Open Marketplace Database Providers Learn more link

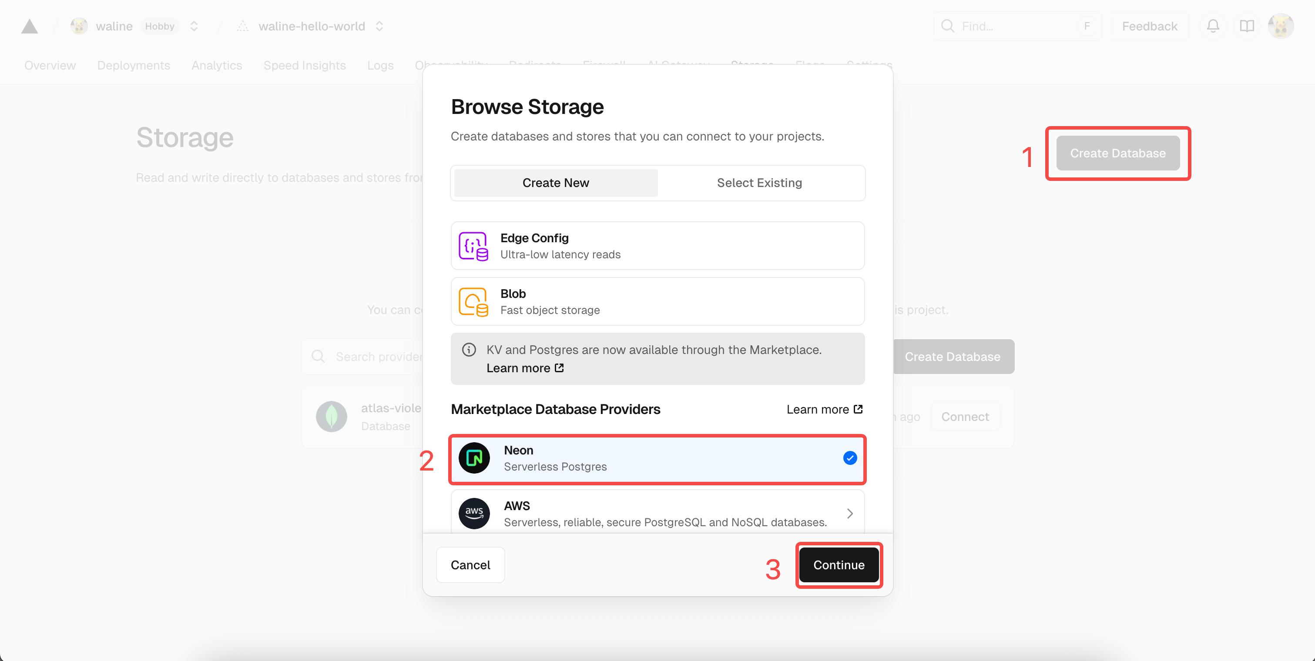(x=824, y=410)
